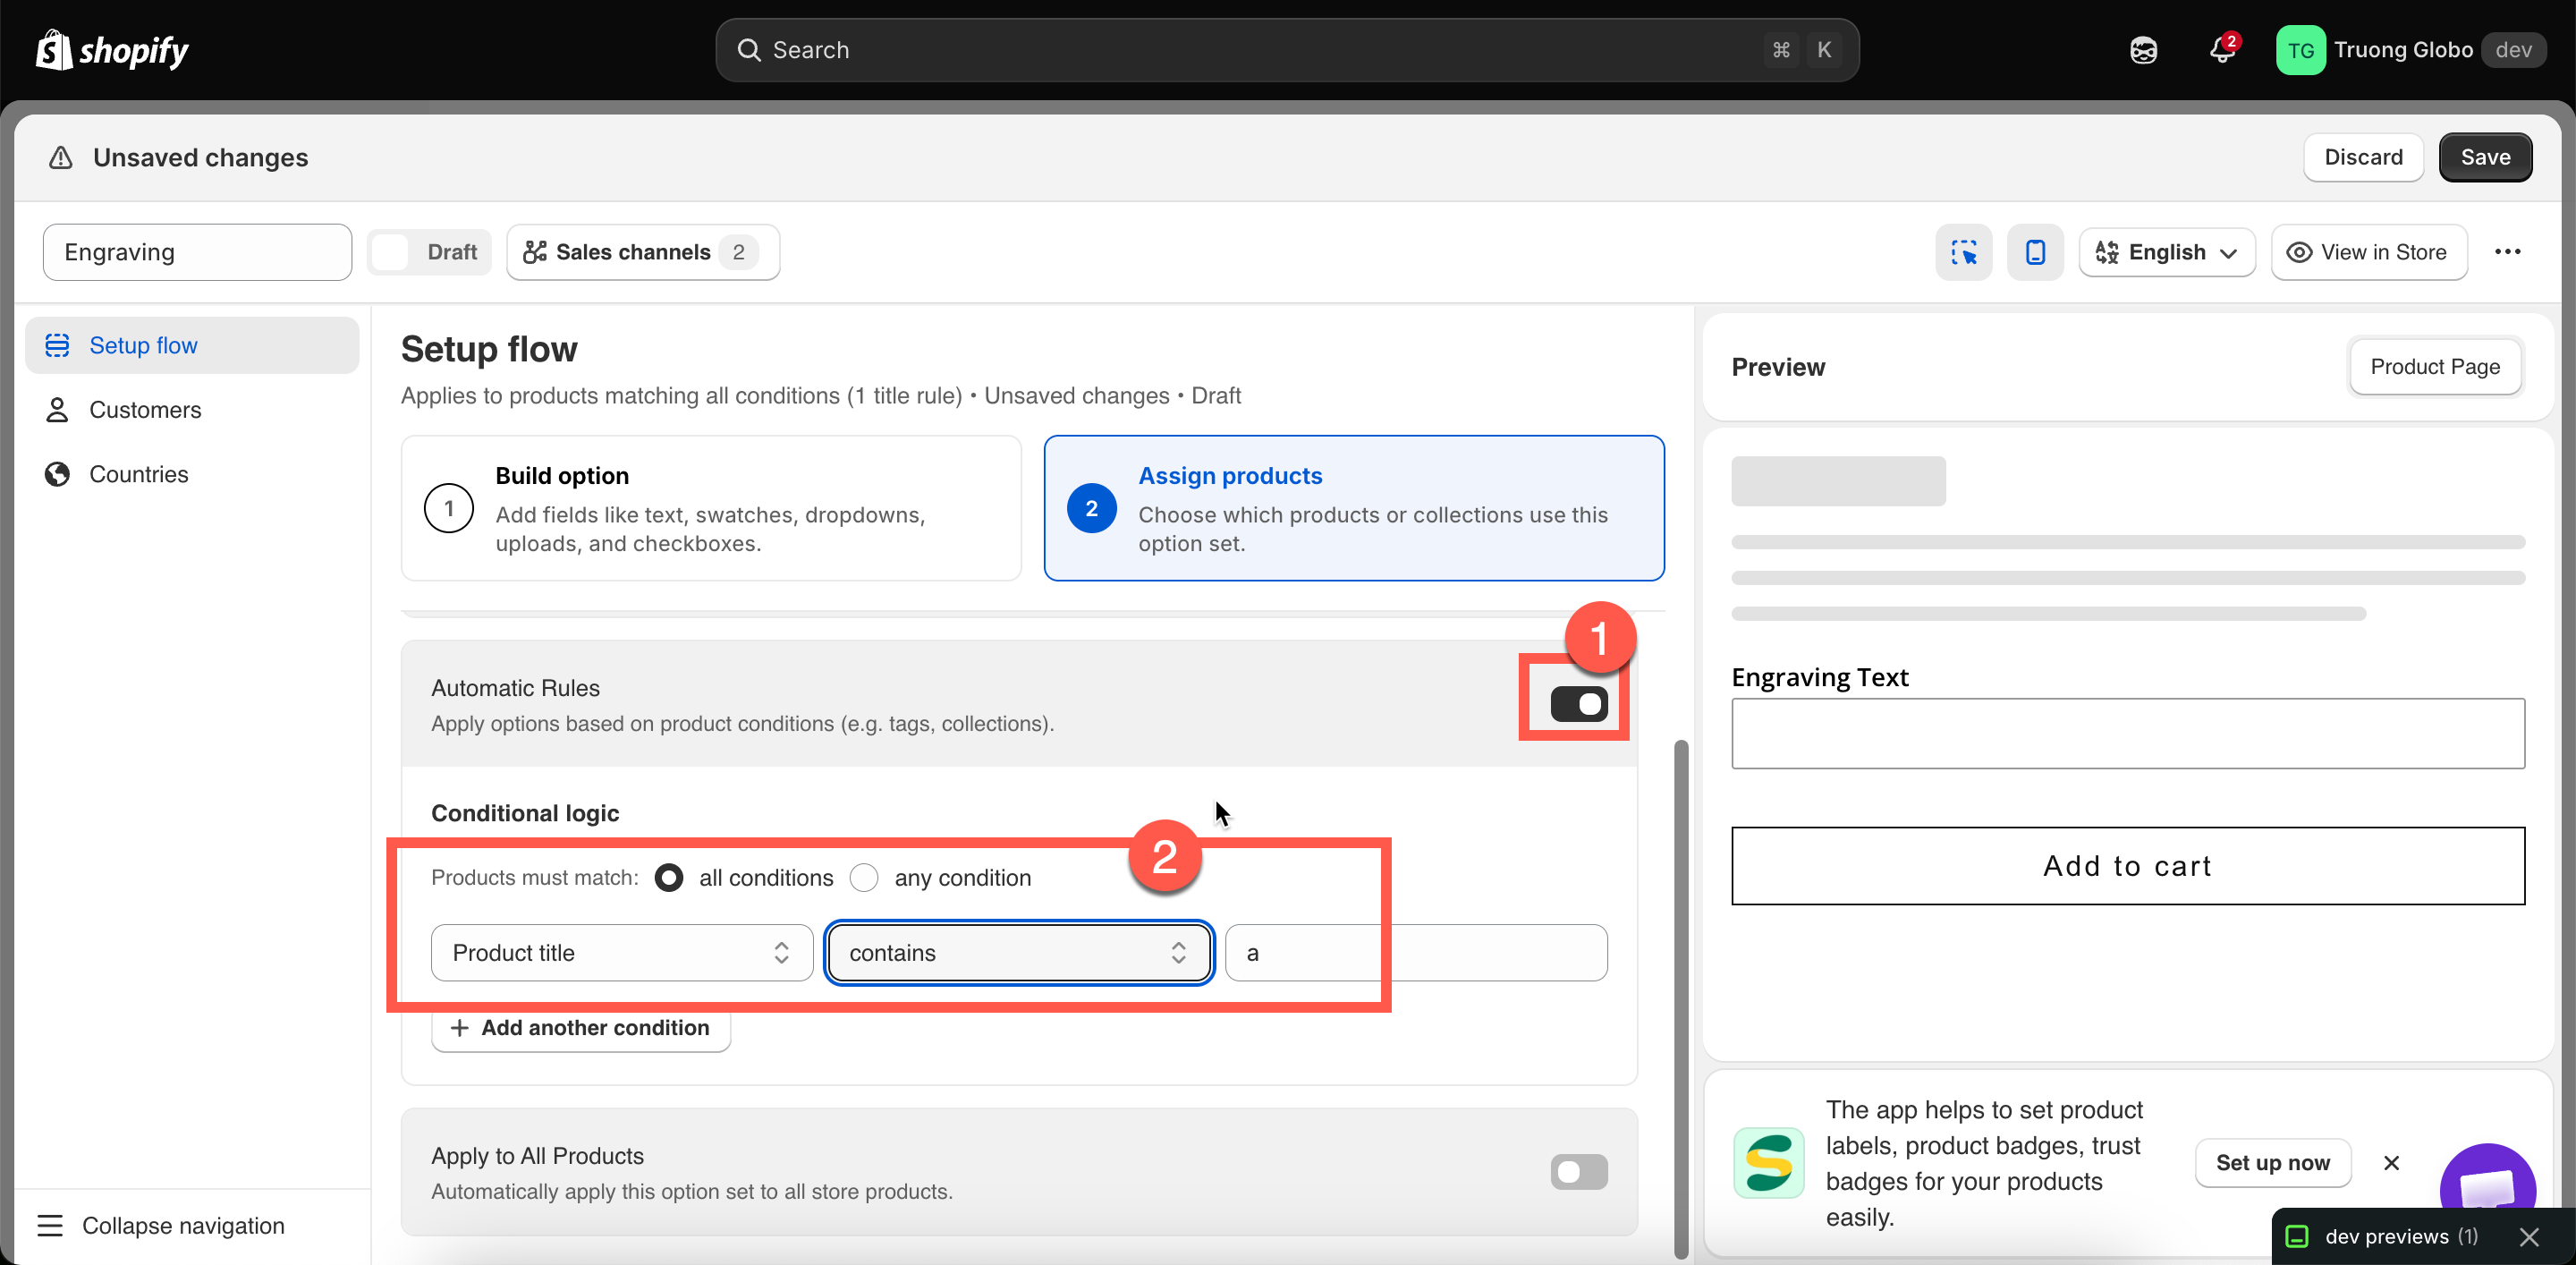Image resolution: width=2576 pixels, height=1265 pixels.
Task: Dismiss the product labels app banner
Action: pos(2391,1162)
